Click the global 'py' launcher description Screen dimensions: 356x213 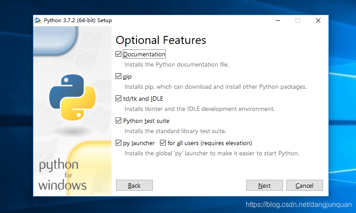tap(212, 154)
